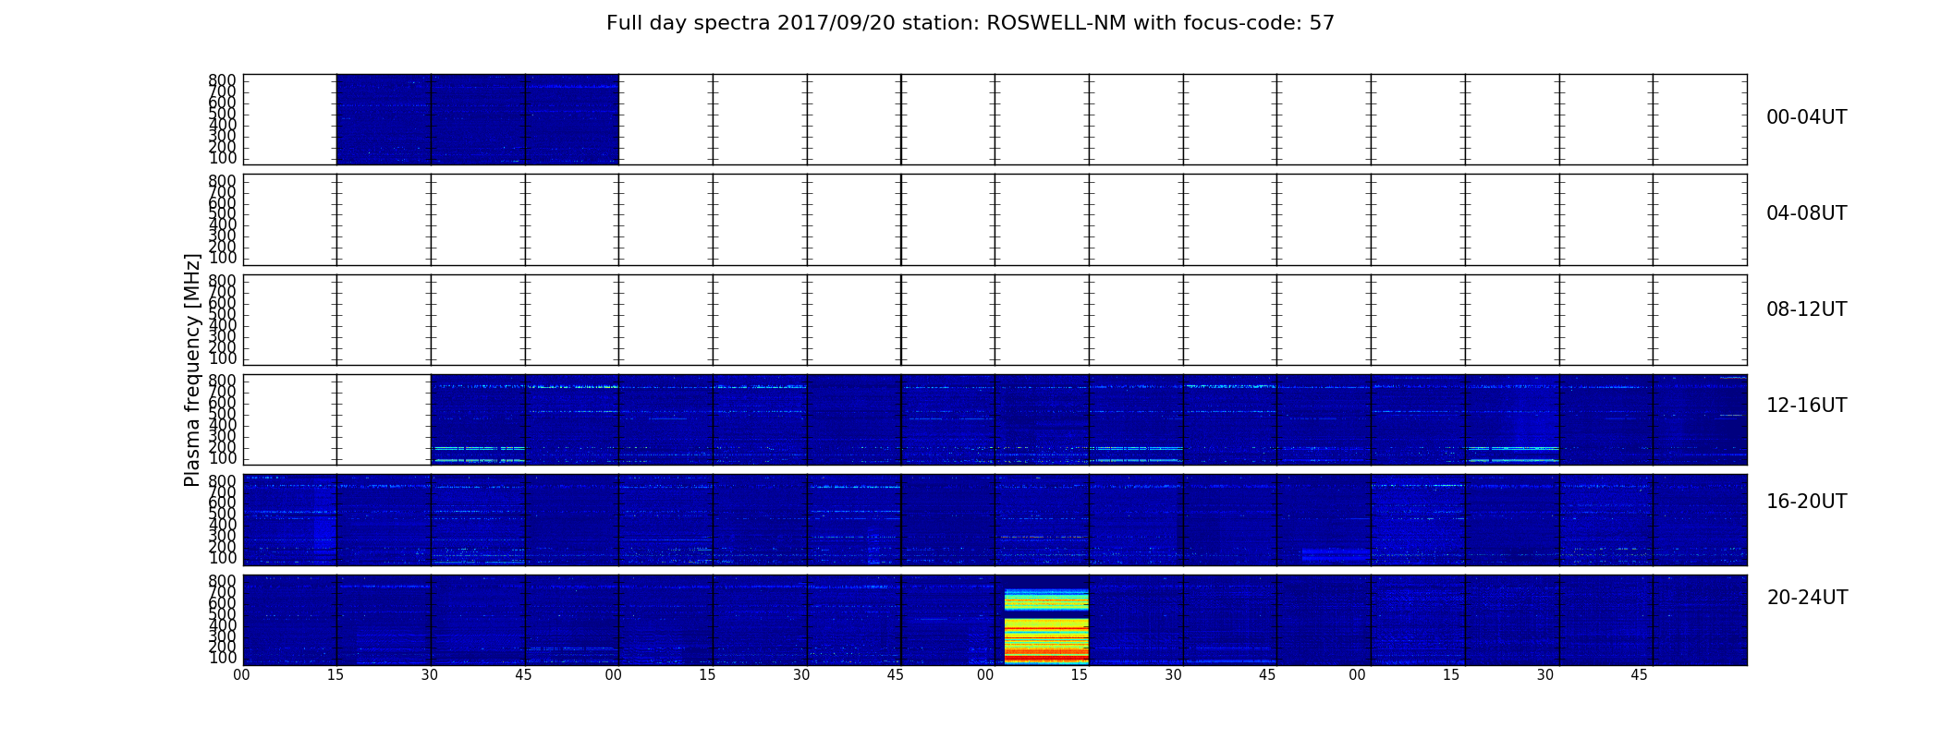Click the "800" frequency tick in 16-20UT panel
This screenshot has width=1941, height=739.
point(223,480)
